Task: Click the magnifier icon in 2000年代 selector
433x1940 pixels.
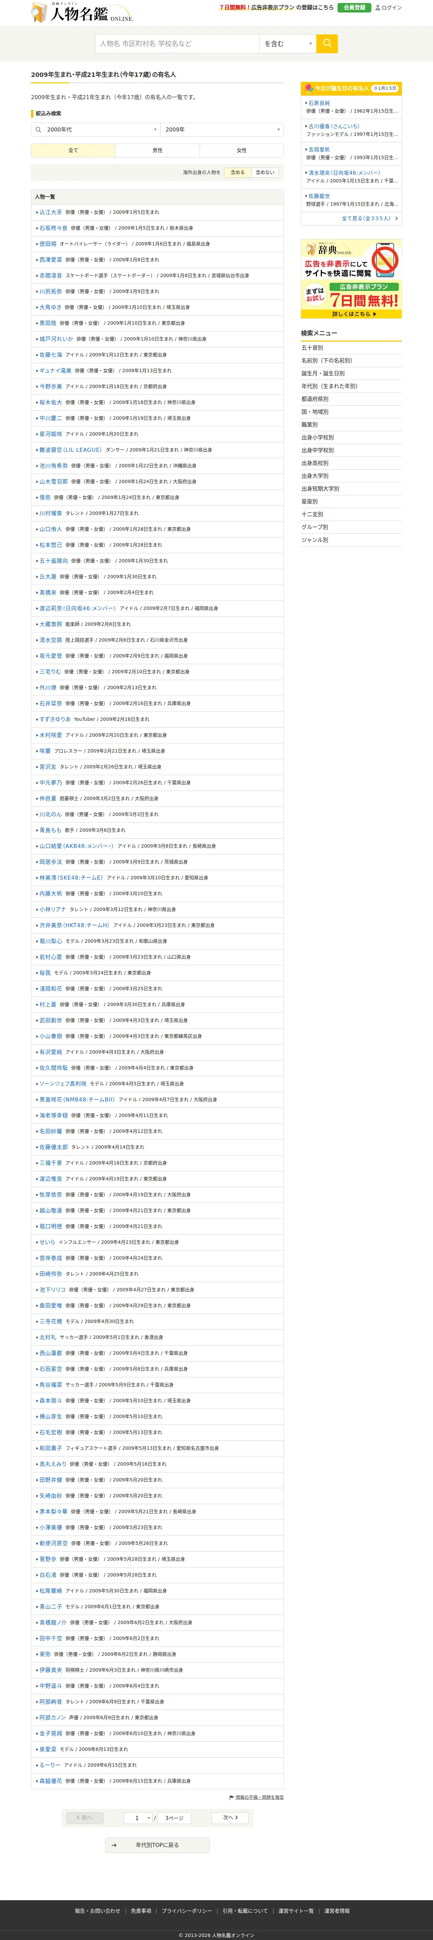Action: (x=38, y=129)
